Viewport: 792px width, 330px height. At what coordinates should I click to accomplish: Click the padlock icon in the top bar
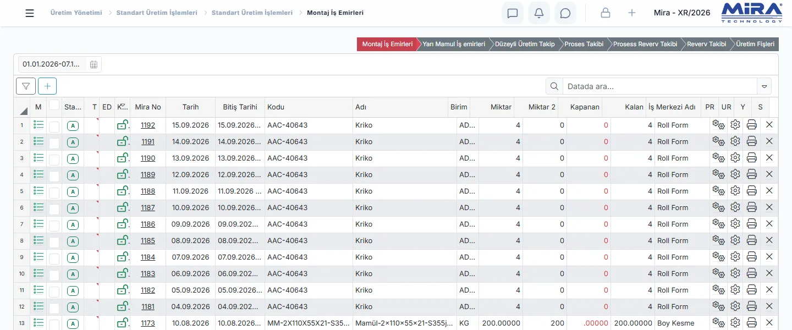click(x=606, y=13)
